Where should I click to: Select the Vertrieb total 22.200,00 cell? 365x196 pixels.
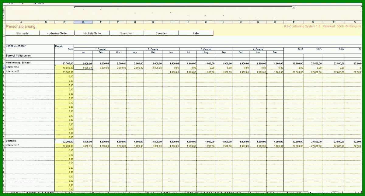coord(64,142)
